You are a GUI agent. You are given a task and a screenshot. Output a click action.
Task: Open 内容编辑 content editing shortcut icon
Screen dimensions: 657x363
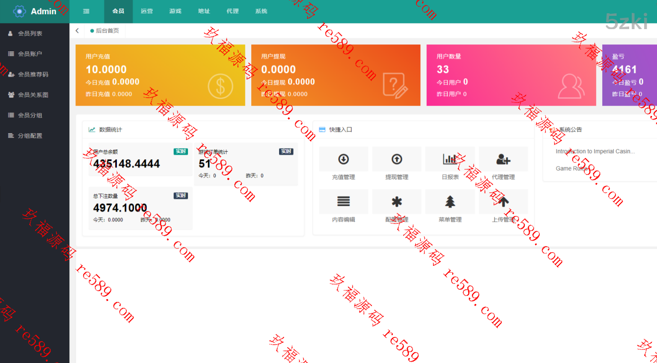[x=343, y=202]
